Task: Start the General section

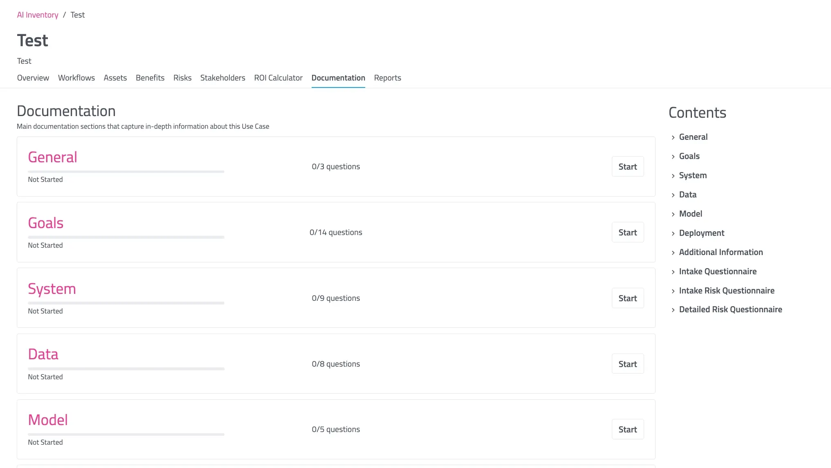Action: coord(628,166)
